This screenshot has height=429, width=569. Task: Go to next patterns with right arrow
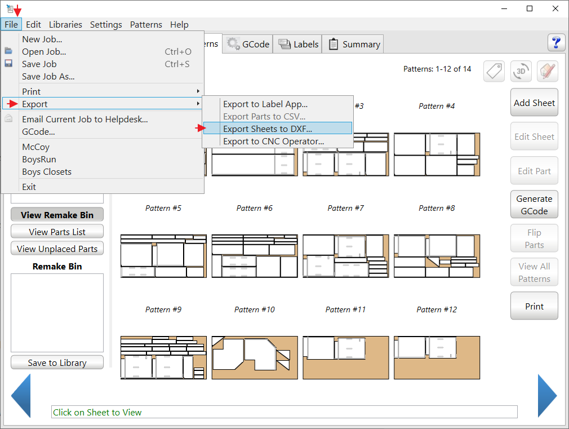[546, 396]
